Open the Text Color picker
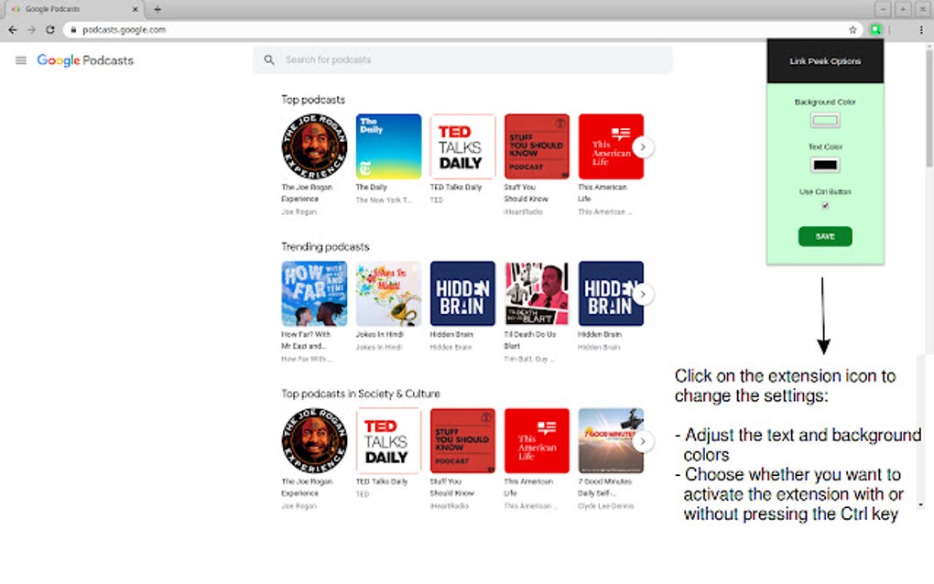This screenshot has height=584, width=934. coord(825,165)
